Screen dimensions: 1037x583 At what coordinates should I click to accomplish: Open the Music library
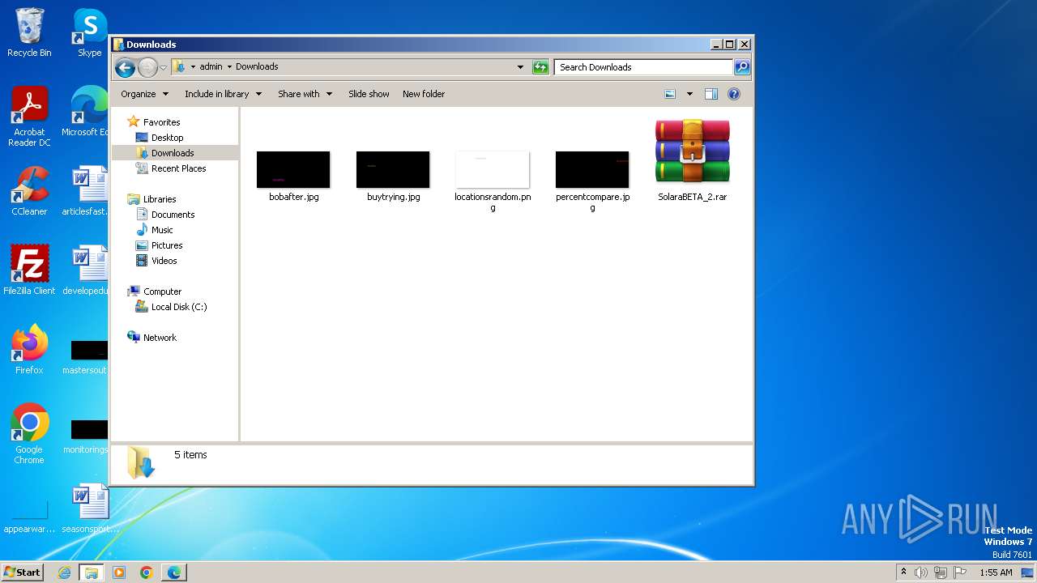point(162,230)
